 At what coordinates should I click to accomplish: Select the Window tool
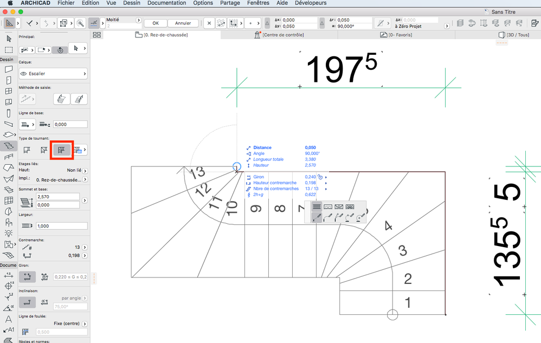[x=9, y=91]
